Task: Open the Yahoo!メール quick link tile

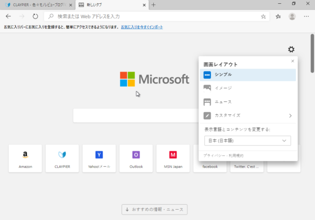Action: [99, 158]
